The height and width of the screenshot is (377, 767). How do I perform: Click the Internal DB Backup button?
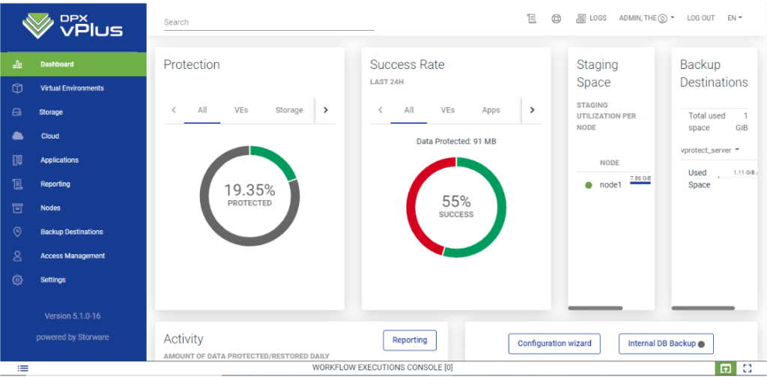(x=666, y=344)
